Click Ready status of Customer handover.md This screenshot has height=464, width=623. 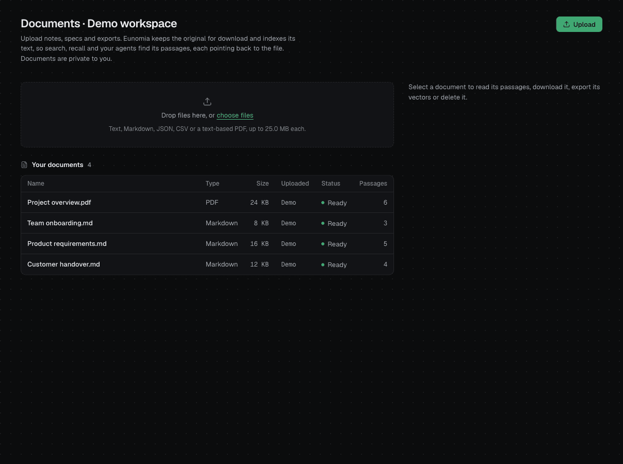pos(334,265)
